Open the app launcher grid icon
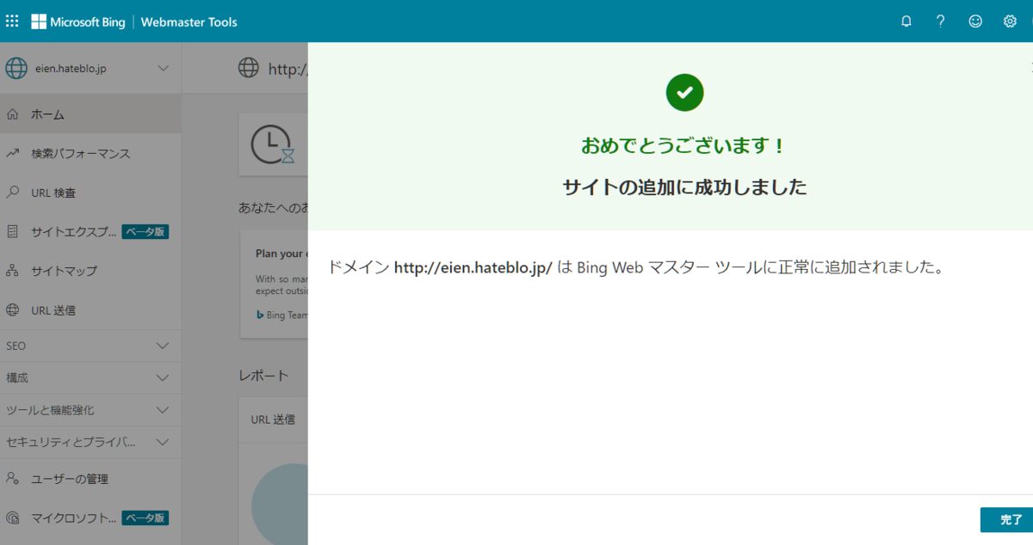This screenshot has width=1033, height=545. 12,21
